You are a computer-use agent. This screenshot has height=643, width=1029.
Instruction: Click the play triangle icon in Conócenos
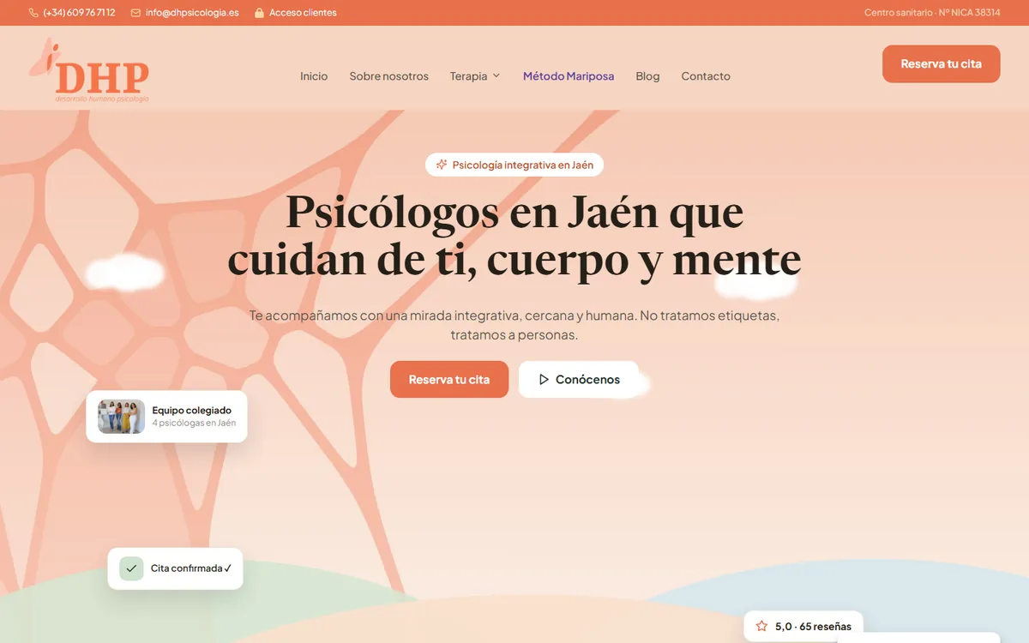point(544,379)
